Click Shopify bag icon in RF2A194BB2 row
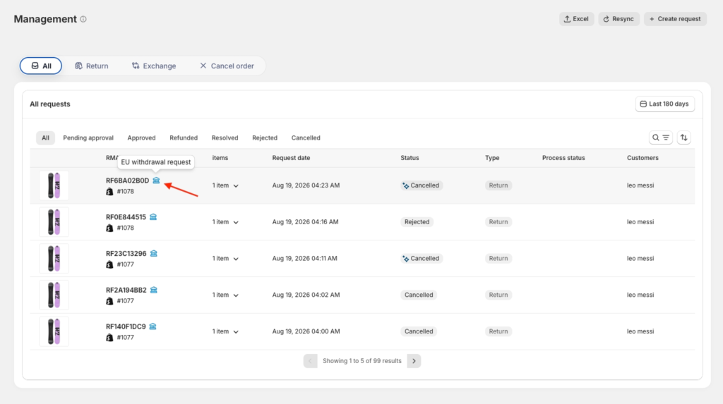 click(x=109, y=301)
